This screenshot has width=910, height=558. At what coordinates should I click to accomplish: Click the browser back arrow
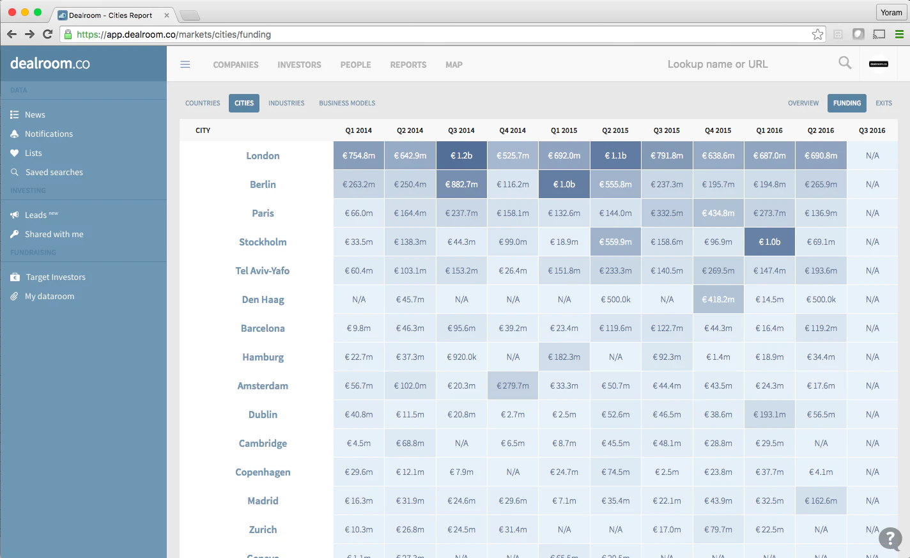tap(12, 34)
